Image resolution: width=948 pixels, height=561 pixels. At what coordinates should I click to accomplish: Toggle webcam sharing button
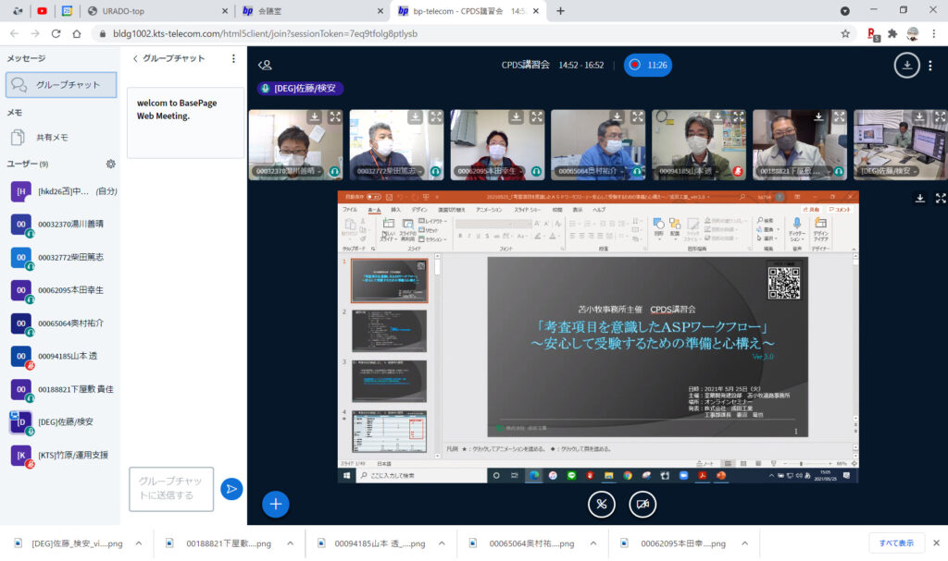click(642, 504)
